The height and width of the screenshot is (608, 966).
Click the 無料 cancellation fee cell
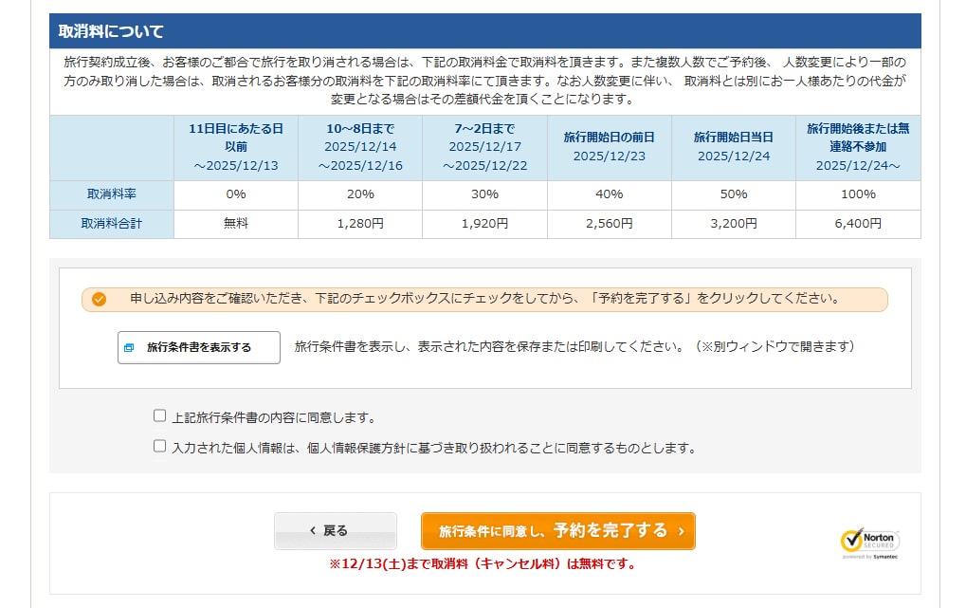click(236, 224)
